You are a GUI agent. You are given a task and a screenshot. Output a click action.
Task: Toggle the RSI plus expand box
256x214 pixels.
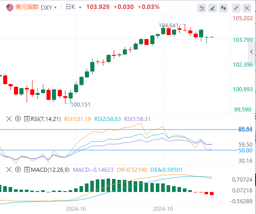tap(27, 119)
